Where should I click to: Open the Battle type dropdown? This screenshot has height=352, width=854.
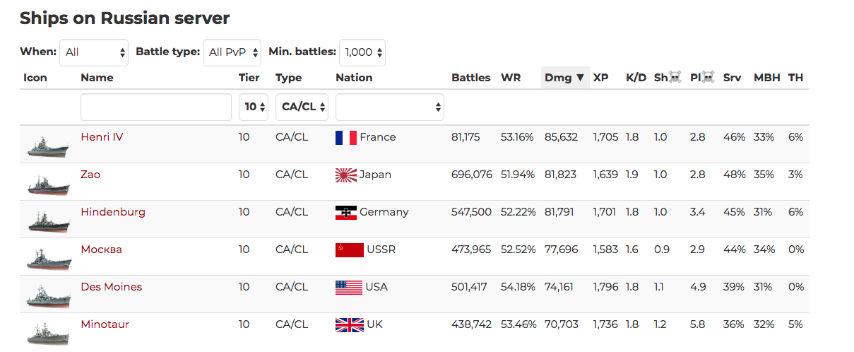[x=232, y=52]
